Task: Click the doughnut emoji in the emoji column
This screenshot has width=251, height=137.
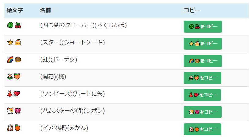Action: 17,59
